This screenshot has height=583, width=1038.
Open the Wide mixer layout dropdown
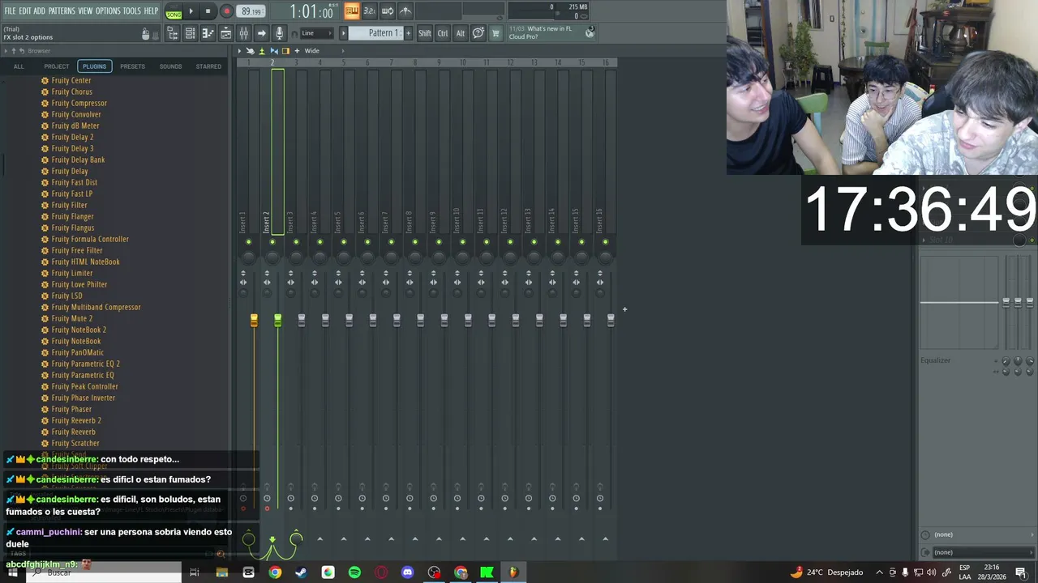point(323,51)
